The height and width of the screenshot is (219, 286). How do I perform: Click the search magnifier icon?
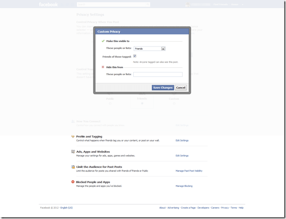point(148,5)
